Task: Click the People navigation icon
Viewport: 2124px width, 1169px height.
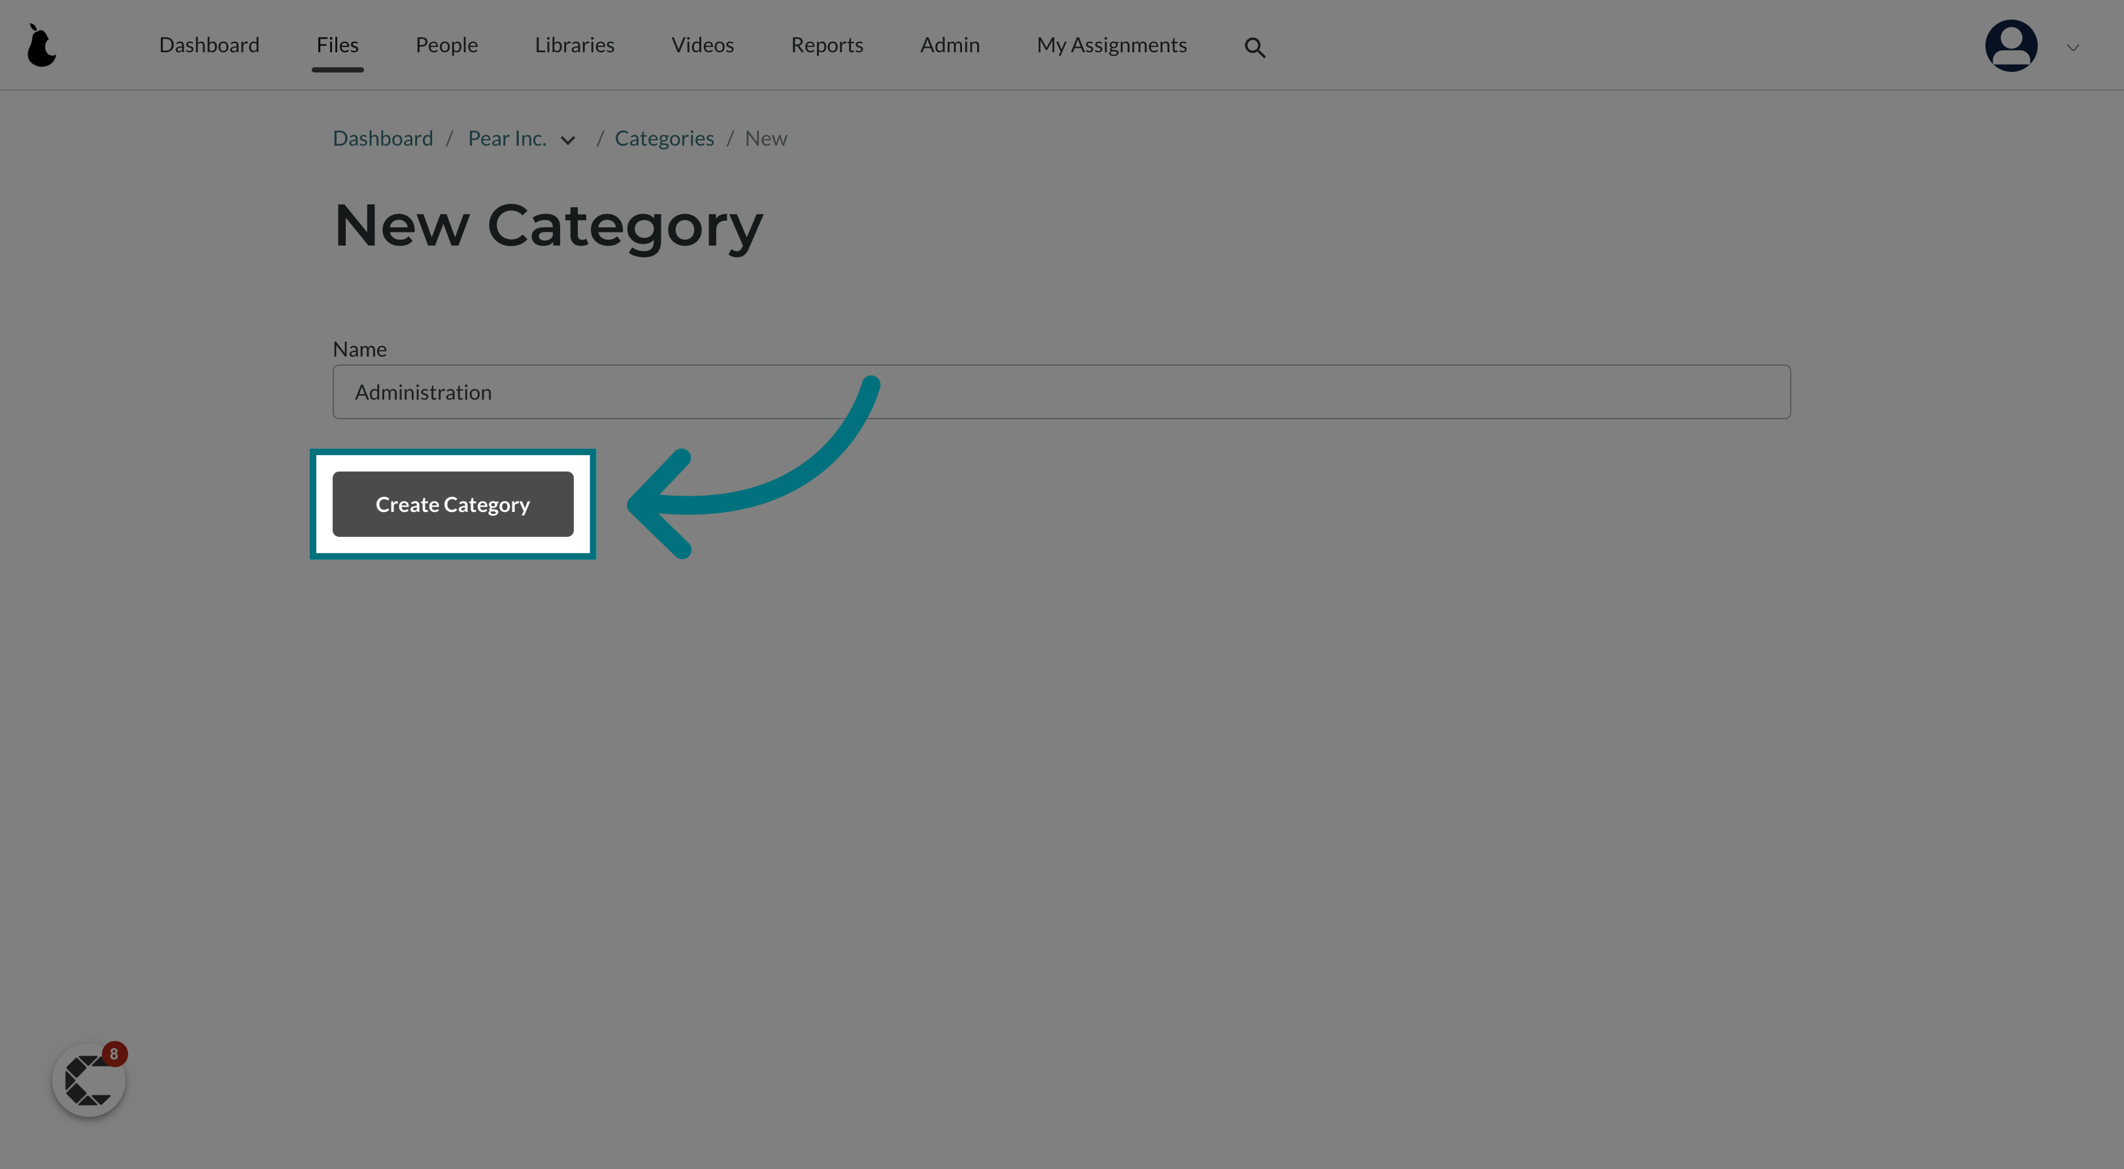Action: (446, 44)
